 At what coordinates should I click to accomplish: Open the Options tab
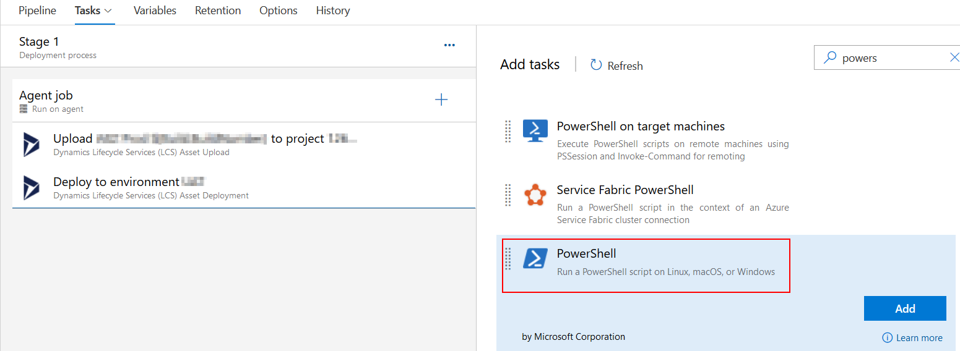coord(279,11)
